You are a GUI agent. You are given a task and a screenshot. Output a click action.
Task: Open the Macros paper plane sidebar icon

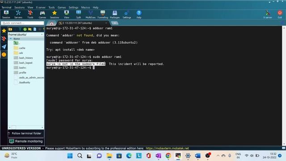click(x=4, y=47)
